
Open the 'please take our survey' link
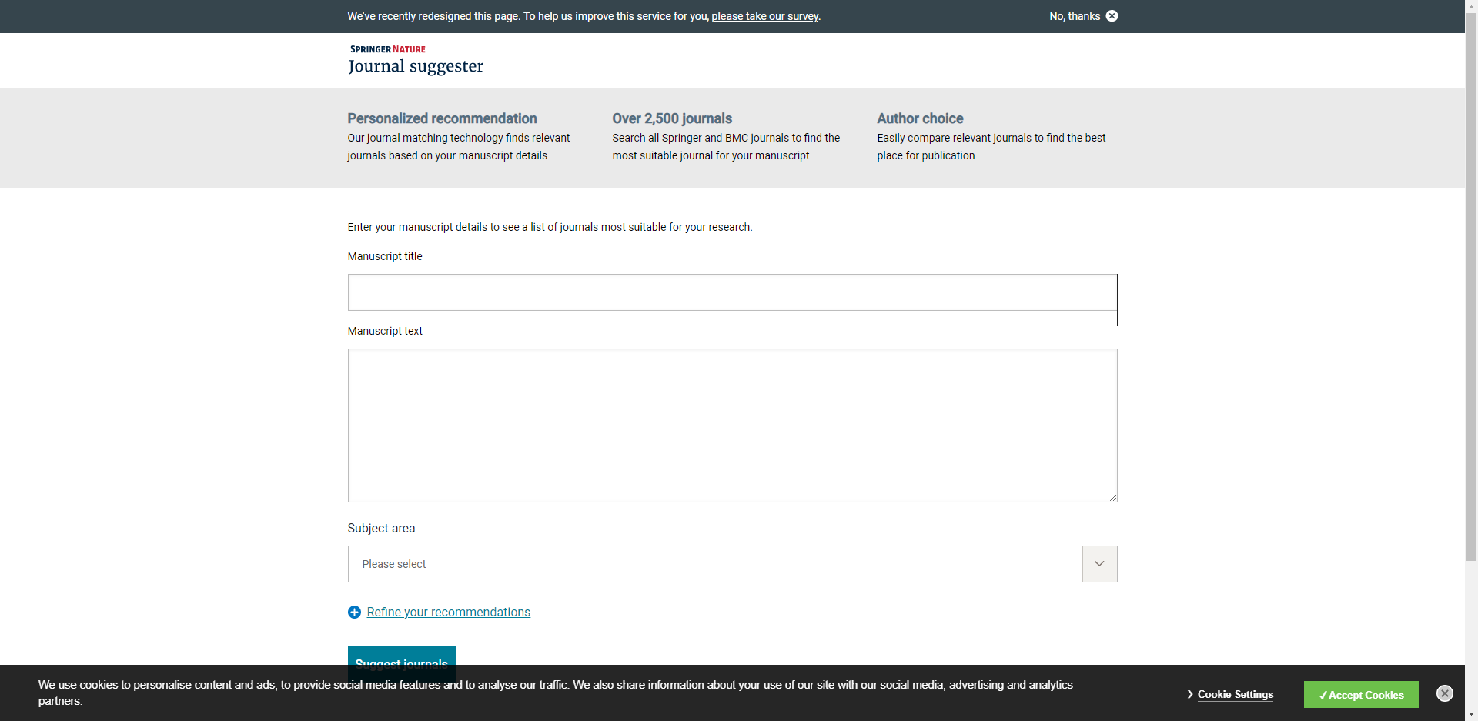coord(764,16)
